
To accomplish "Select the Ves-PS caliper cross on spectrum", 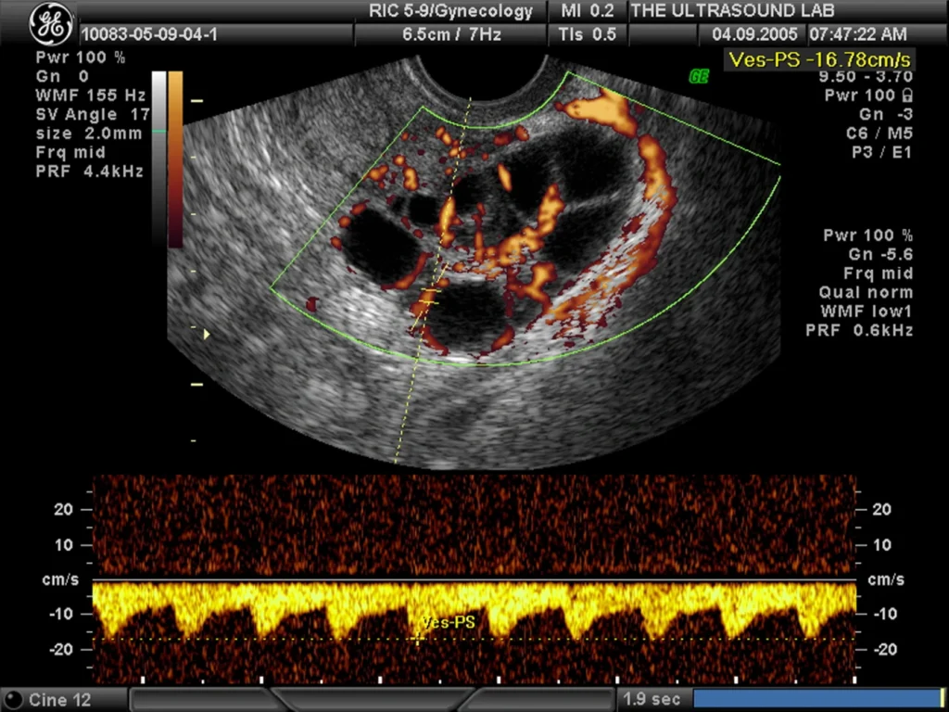I will point(417,640).
